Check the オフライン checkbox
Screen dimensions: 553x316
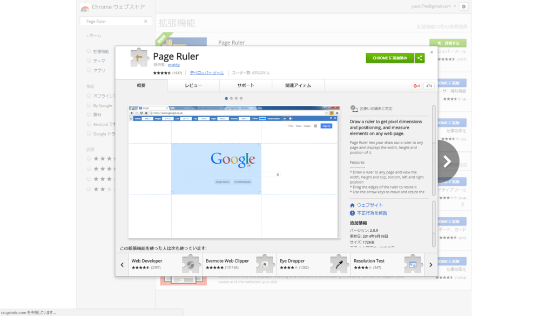89,96
